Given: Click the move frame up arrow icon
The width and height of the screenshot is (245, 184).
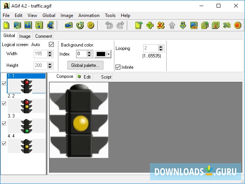Looking at the screenshot, I should pos(172,25).
